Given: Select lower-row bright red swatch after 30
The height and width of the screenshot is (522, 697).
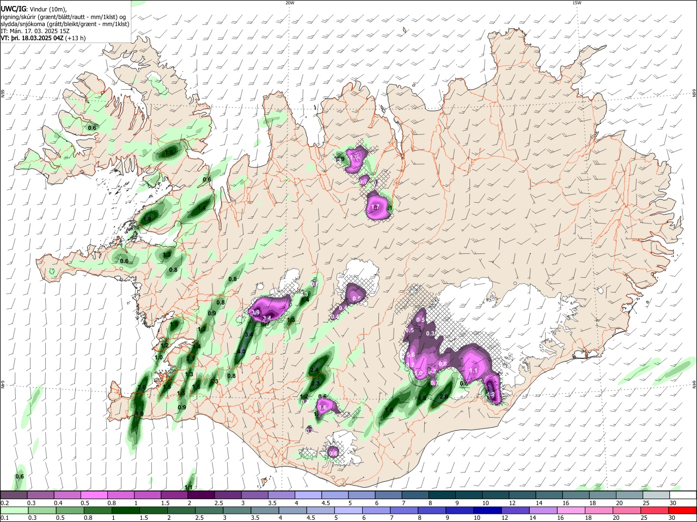Looking at the screenshot, I should 682,510.
